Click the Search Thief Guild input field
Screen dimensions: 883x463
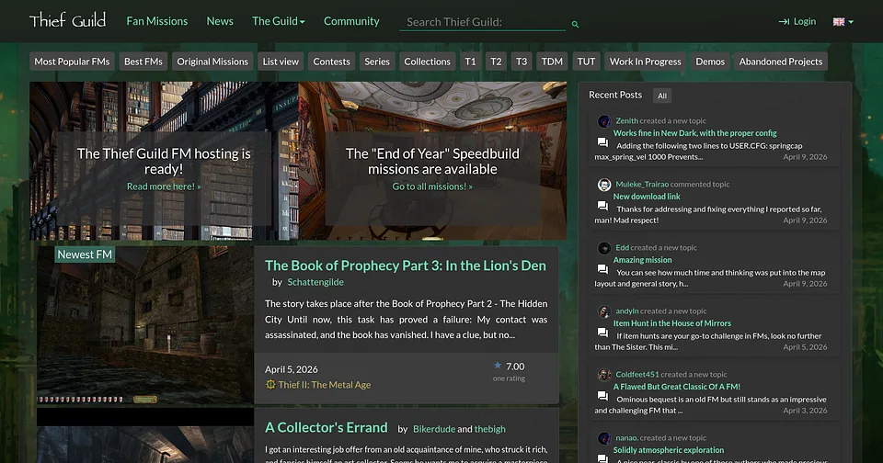[482, 22]
